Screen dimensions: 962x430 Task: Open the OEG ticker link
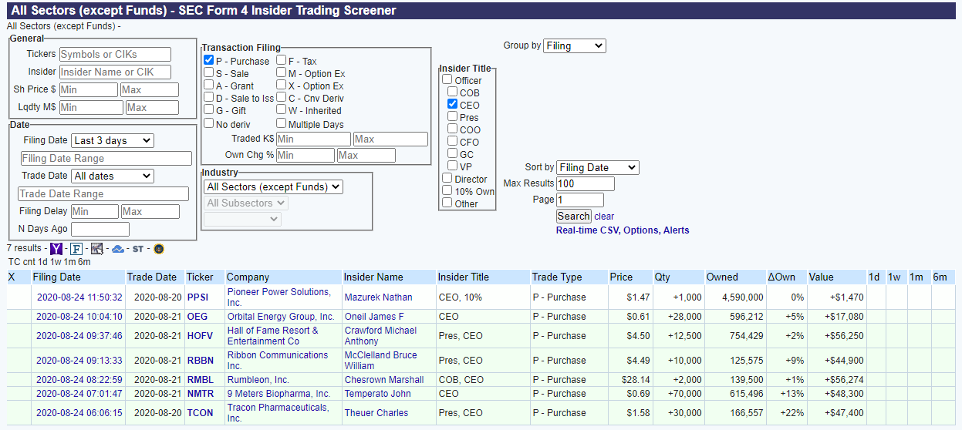tap(197, 316)
